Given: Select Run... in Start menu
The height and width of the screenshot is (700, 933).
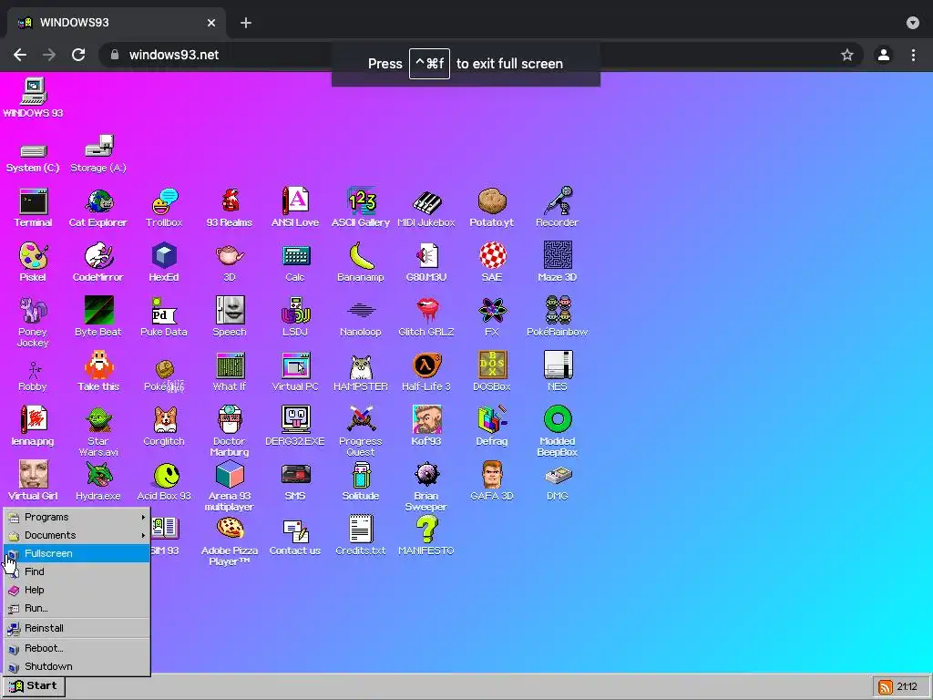Looking at the screenshot, I should [x=77, y=608].
